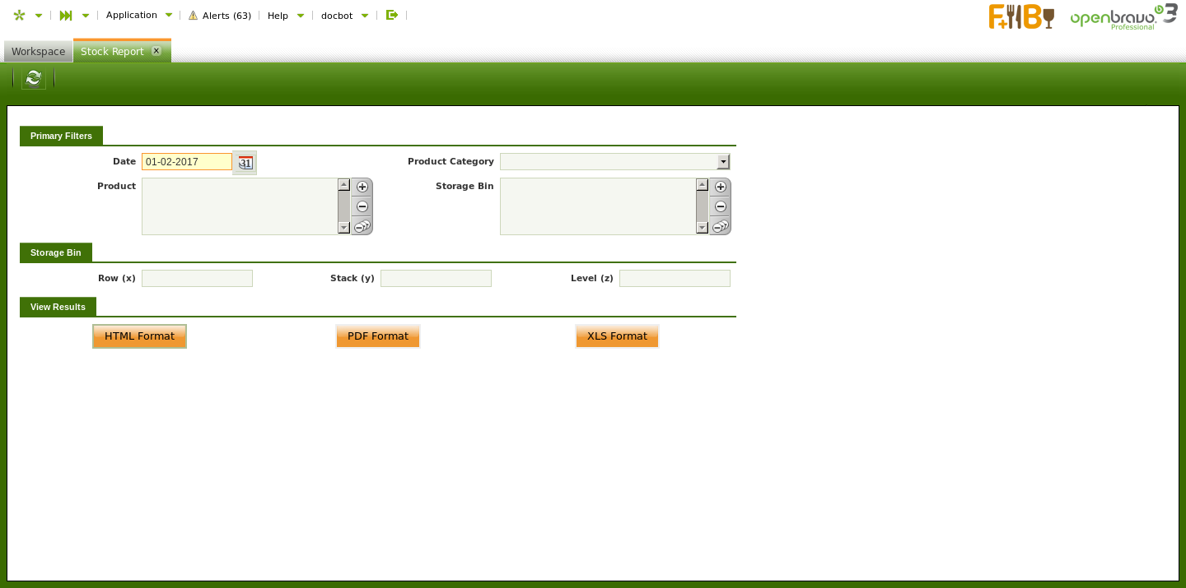This screenshot has height=588, width=1186.
Task: Click the remove Product minus icon
Action: (x=362, y=206)
